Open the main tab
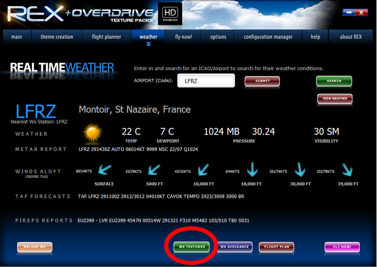 (x=16, y=37)
